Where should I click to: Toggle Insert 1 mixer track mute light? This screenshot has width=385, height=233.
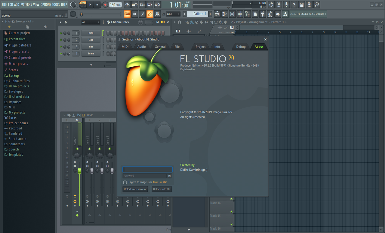(89, 149)
